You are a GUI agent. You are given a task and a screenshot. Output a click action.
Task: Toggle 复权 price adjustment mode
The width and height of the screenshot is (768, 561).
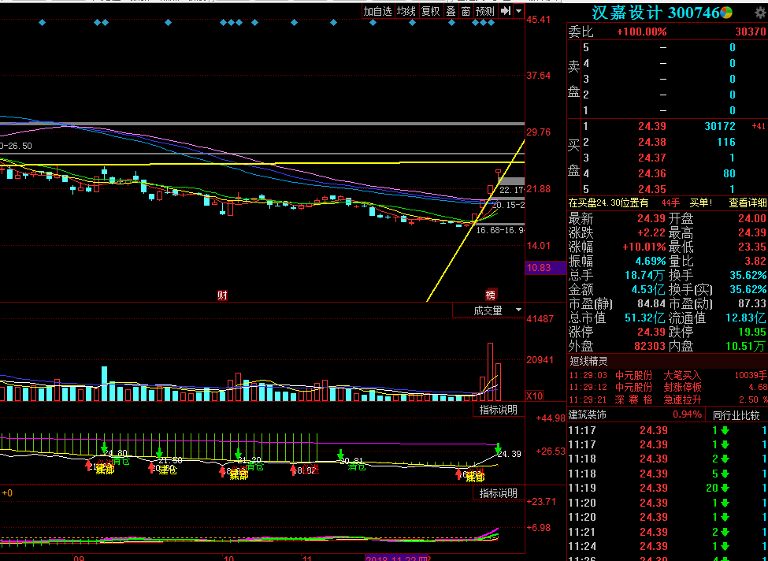pyautogui.click(x=430, y=11)
